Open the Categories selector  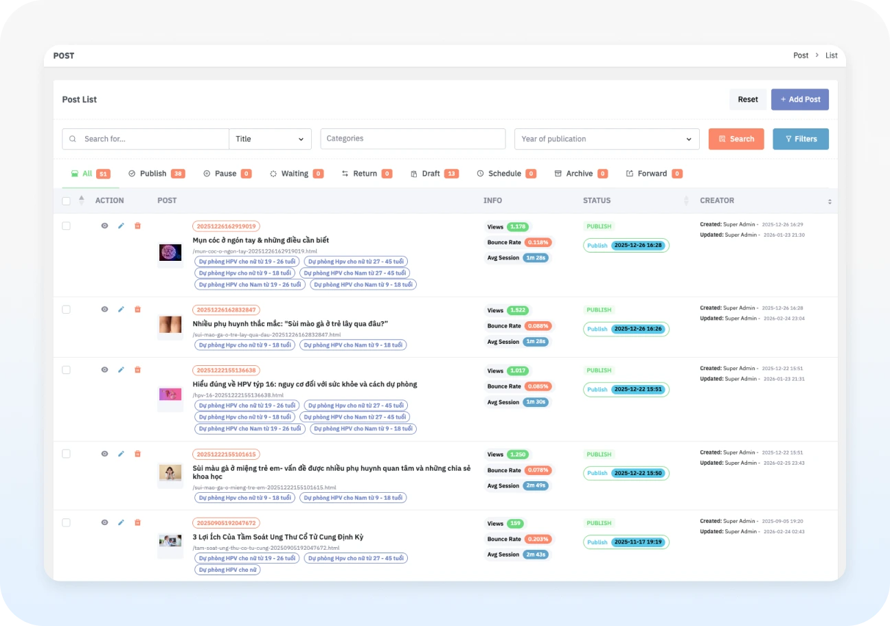click(413, 139)
